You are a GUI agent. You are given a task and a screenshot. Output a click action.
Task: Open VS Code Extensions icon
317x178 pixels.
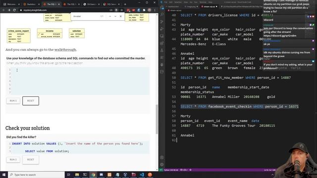[x=162, y=43]
